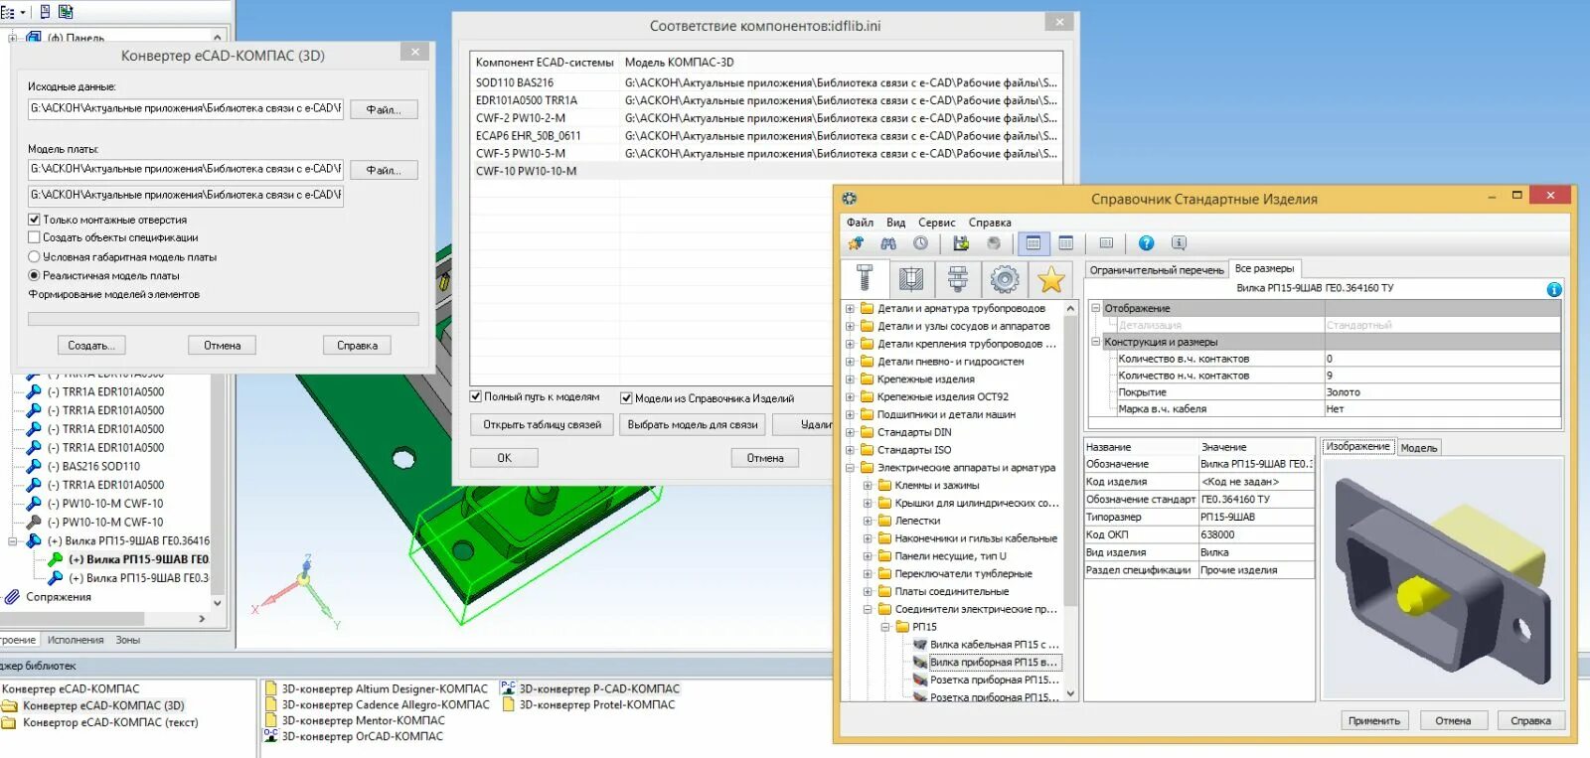Click the clock history icon in Справочник toolbar

click(x=921, y=243)
